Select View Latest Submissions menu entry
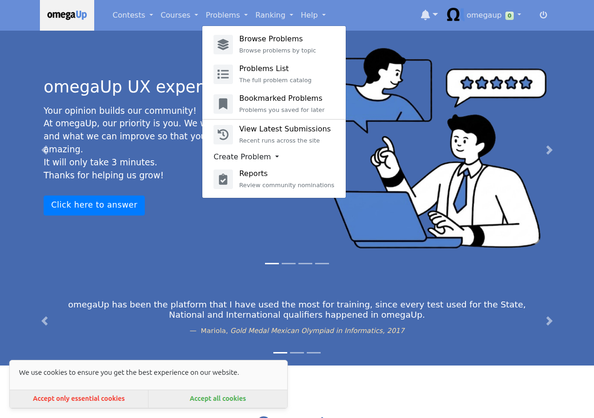The height and width of the screenshot is (418, 594). pos(274,135)
